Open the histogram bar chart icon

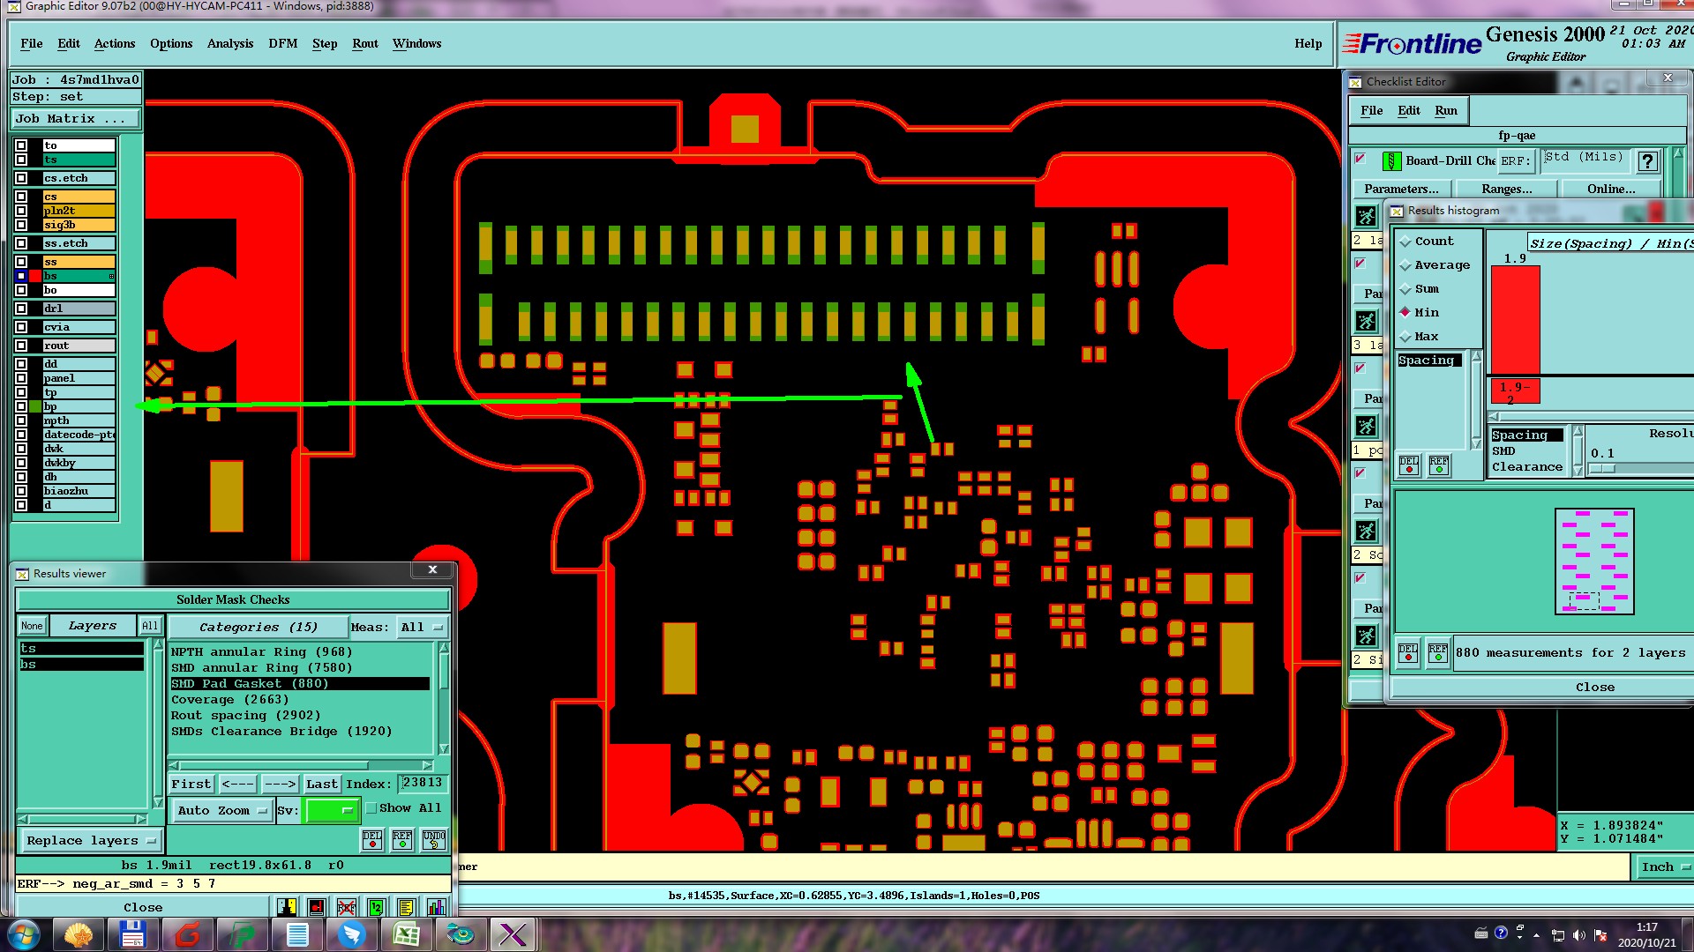pyautogui.click(x=436, y=907)
